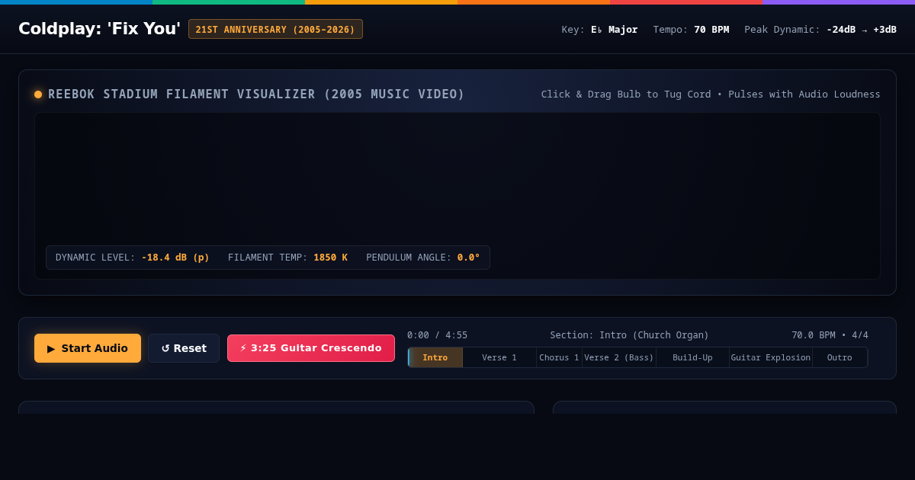
Task: Select the Outro timeline segment
Action: (840, 357)
